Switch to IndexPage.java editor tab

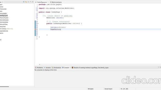pyautogui.click(x=42, y=2)
